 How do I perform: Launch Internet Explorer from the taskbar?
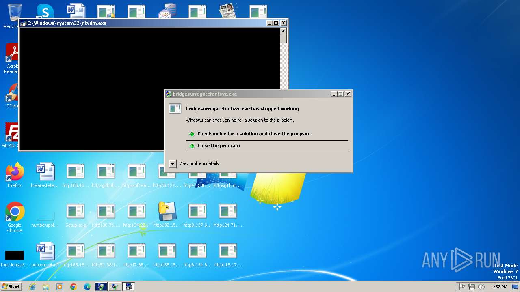pyautogui.click(x=32, y=287)
